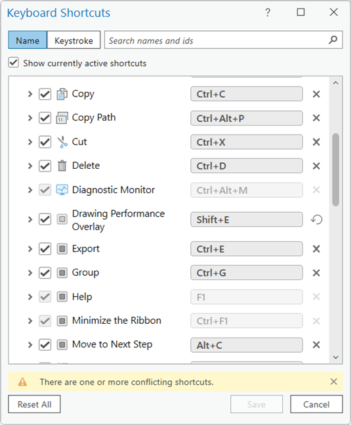Click the Help command icon
The width and height of the screenshot is (351, 425).
62,297
